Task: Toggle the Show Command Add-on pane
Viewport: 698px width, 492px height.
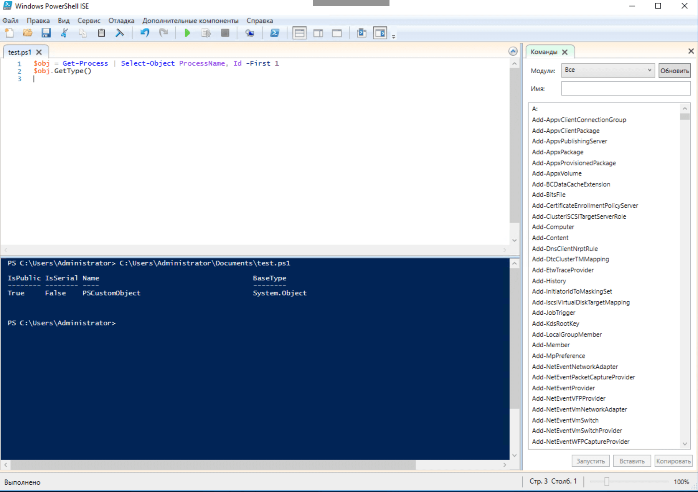Action: 380,33
